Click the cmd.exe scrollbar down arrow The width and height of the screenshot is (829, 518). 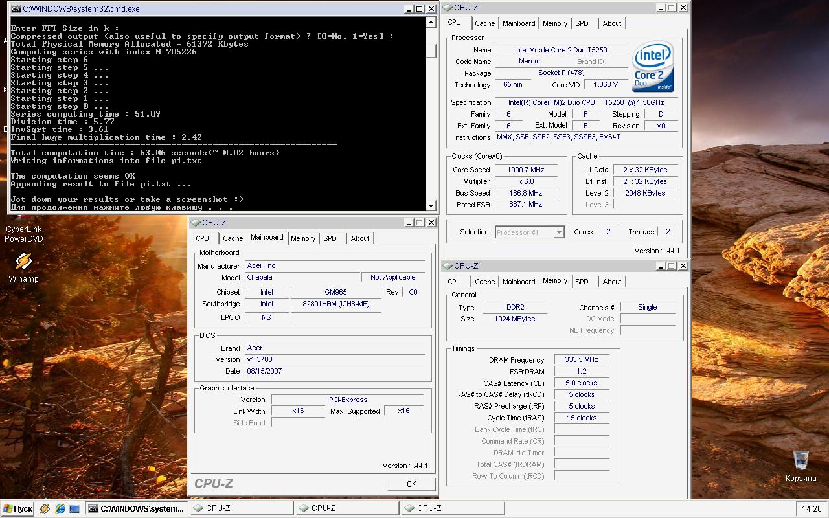point(431,205)
